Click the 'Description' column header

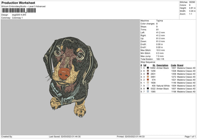(162, 65)
